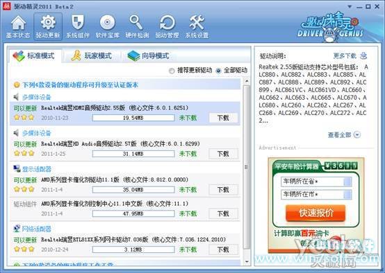The image size is (385, 273).
Task: Click the 更多下载 download icon
Action: click(363, 56)
